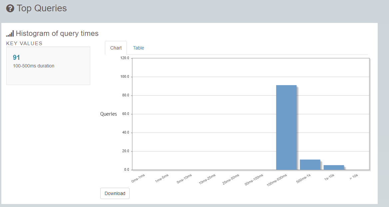Select the 1s-10s histogram bar
This screenshot has width=389, height=207.
click(334, 167)
